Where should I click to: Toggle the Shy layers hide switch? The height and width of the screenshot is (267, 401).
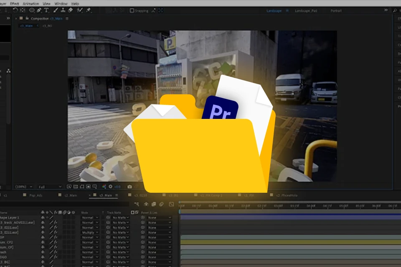(x=146, y=204)
